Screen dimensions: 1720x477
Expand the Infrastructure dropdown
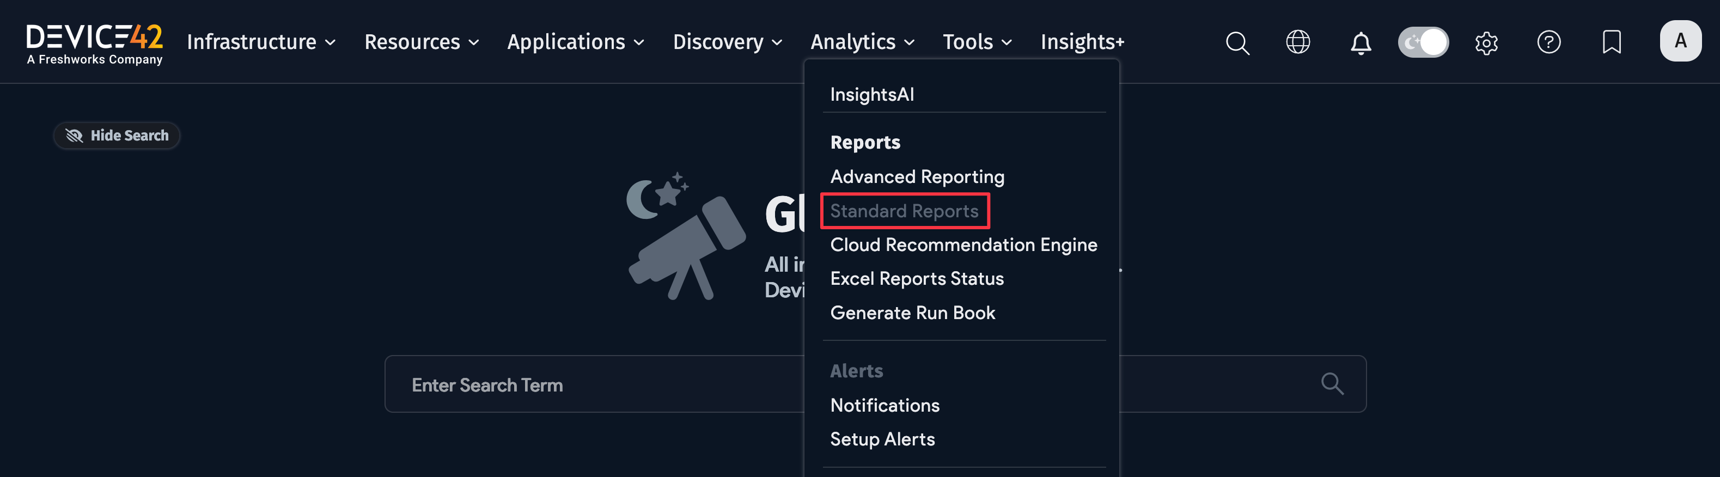click(261, 42)
